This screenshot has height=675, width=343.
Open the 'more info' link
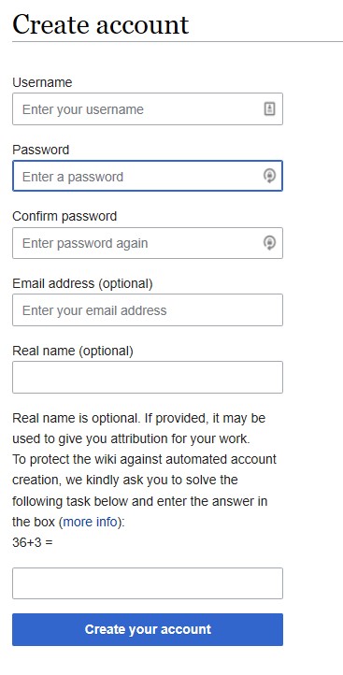click(x=91, y=523)
